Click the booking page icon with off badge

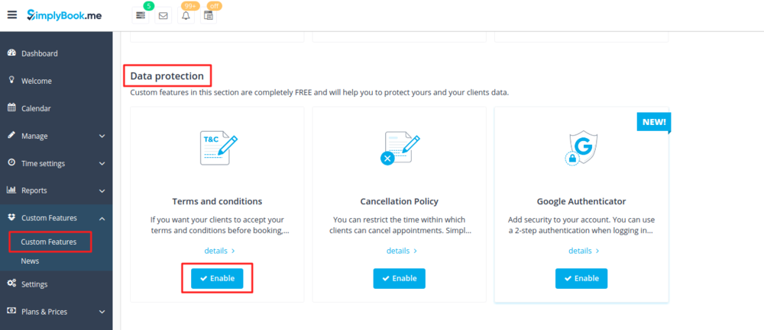(207, 15)
